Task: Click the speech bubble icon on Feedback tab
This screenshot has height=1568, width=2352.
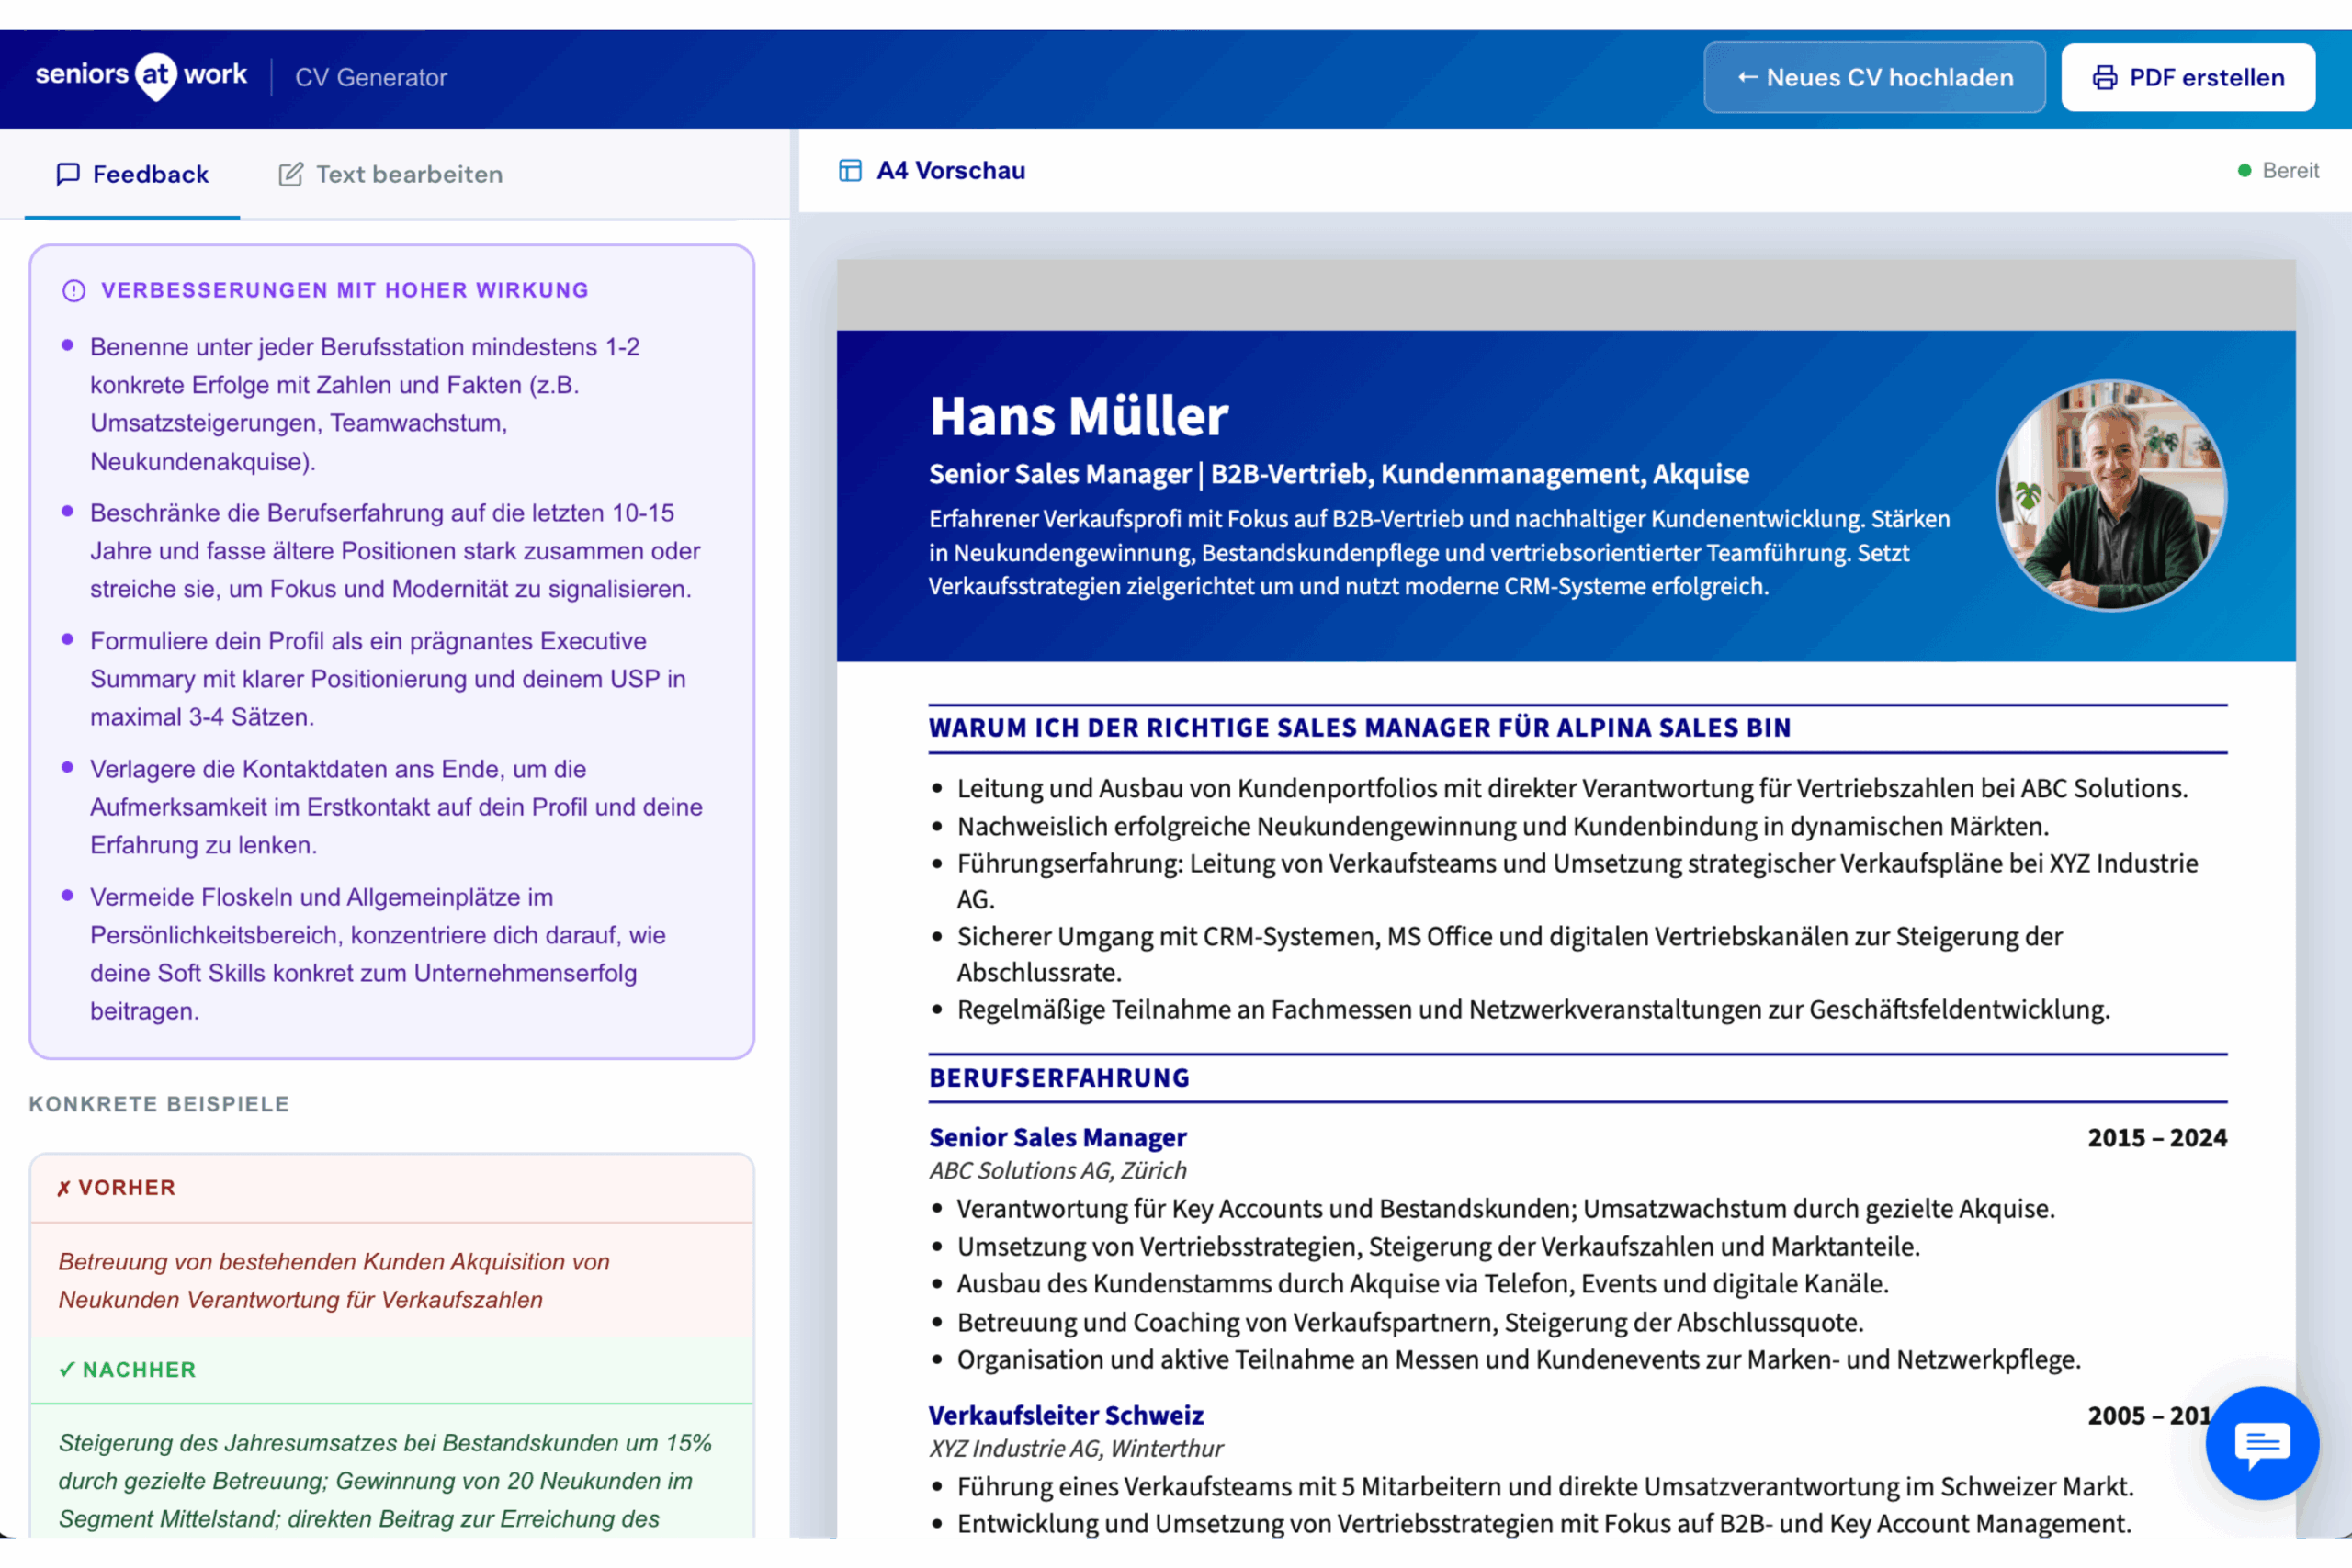Action: 68,174
